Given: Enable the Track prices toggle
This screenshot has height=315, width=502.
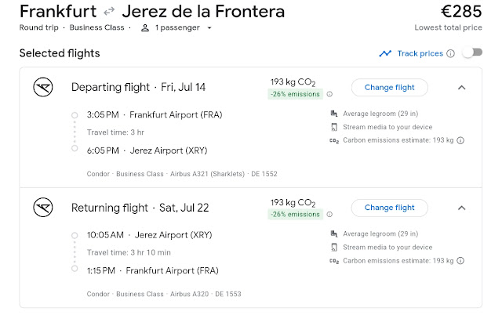Looking at the screenshot, I should [471, 53].
